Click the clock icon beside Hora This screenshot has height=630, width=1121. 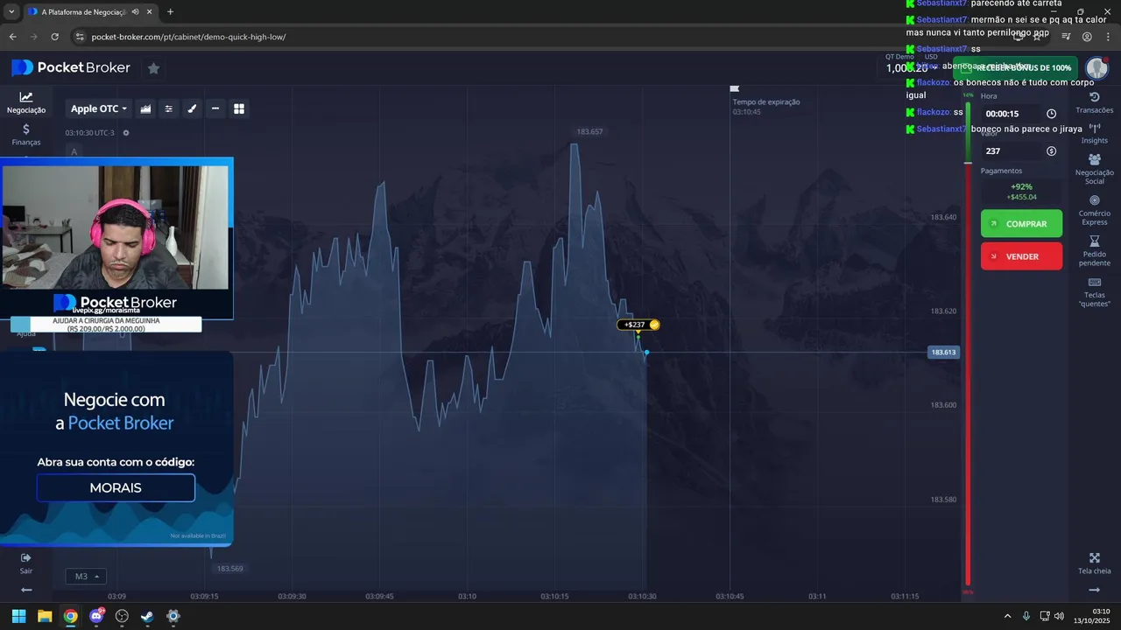point(1051,114)
